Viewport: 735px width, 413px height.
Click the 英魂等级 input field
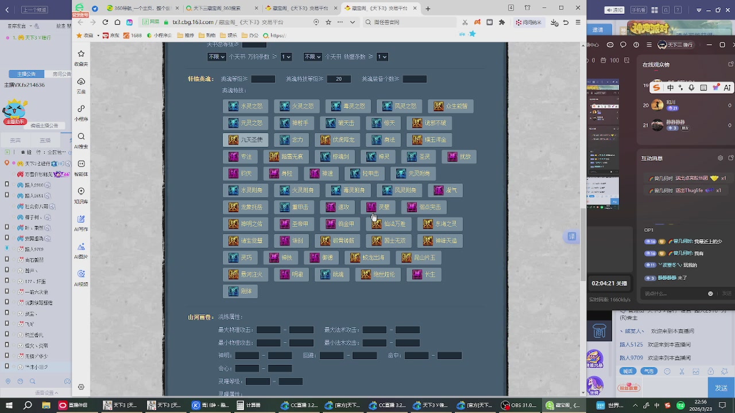click(263, 79)
